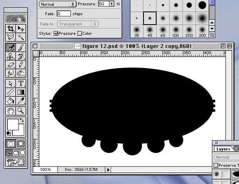The image size is (239, 184).
Task: Open the Pressure slider arrow popup
Action: click(x=112, y=4)
